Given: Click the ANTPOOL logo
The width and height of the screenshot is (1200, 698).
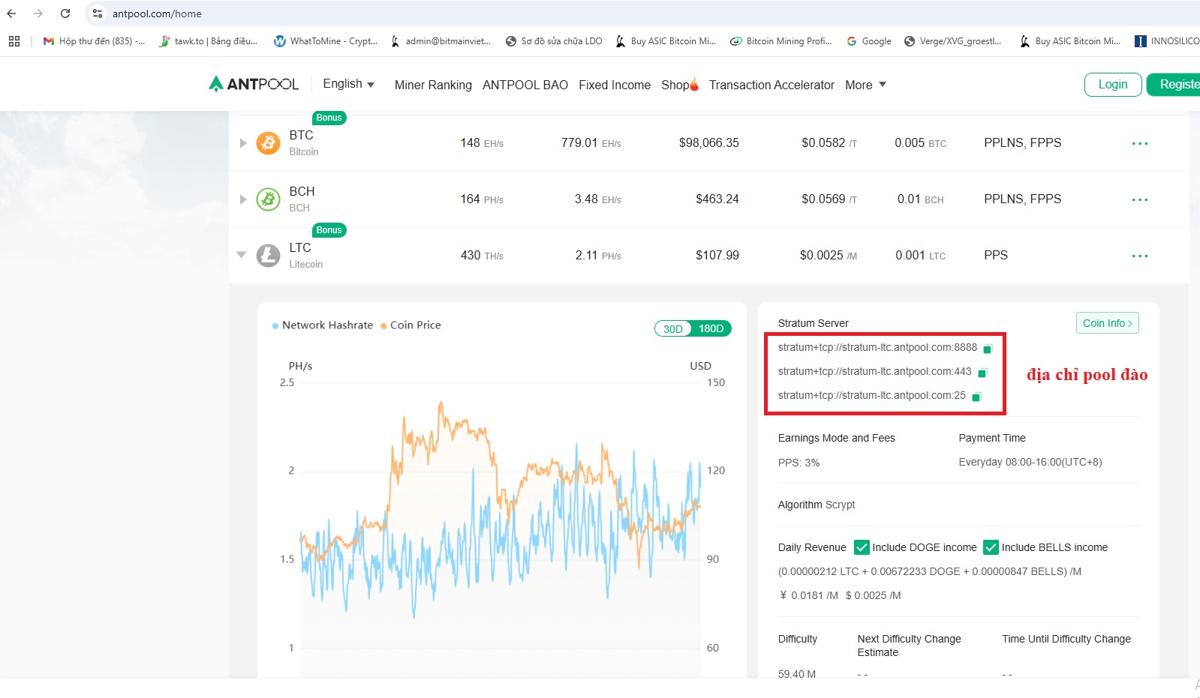Looking at the screenshot, I should click(x=254, y=84).
